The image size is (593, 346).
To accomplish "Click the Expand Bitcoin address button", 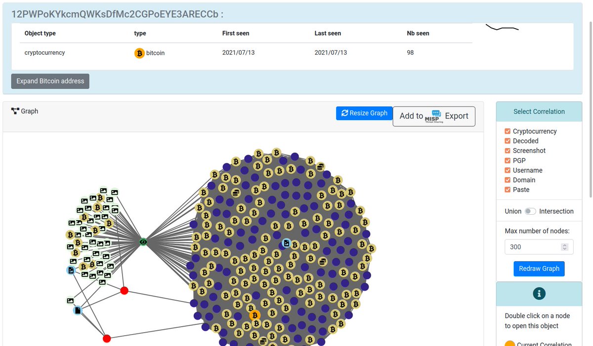I will [x=50, y=81].
